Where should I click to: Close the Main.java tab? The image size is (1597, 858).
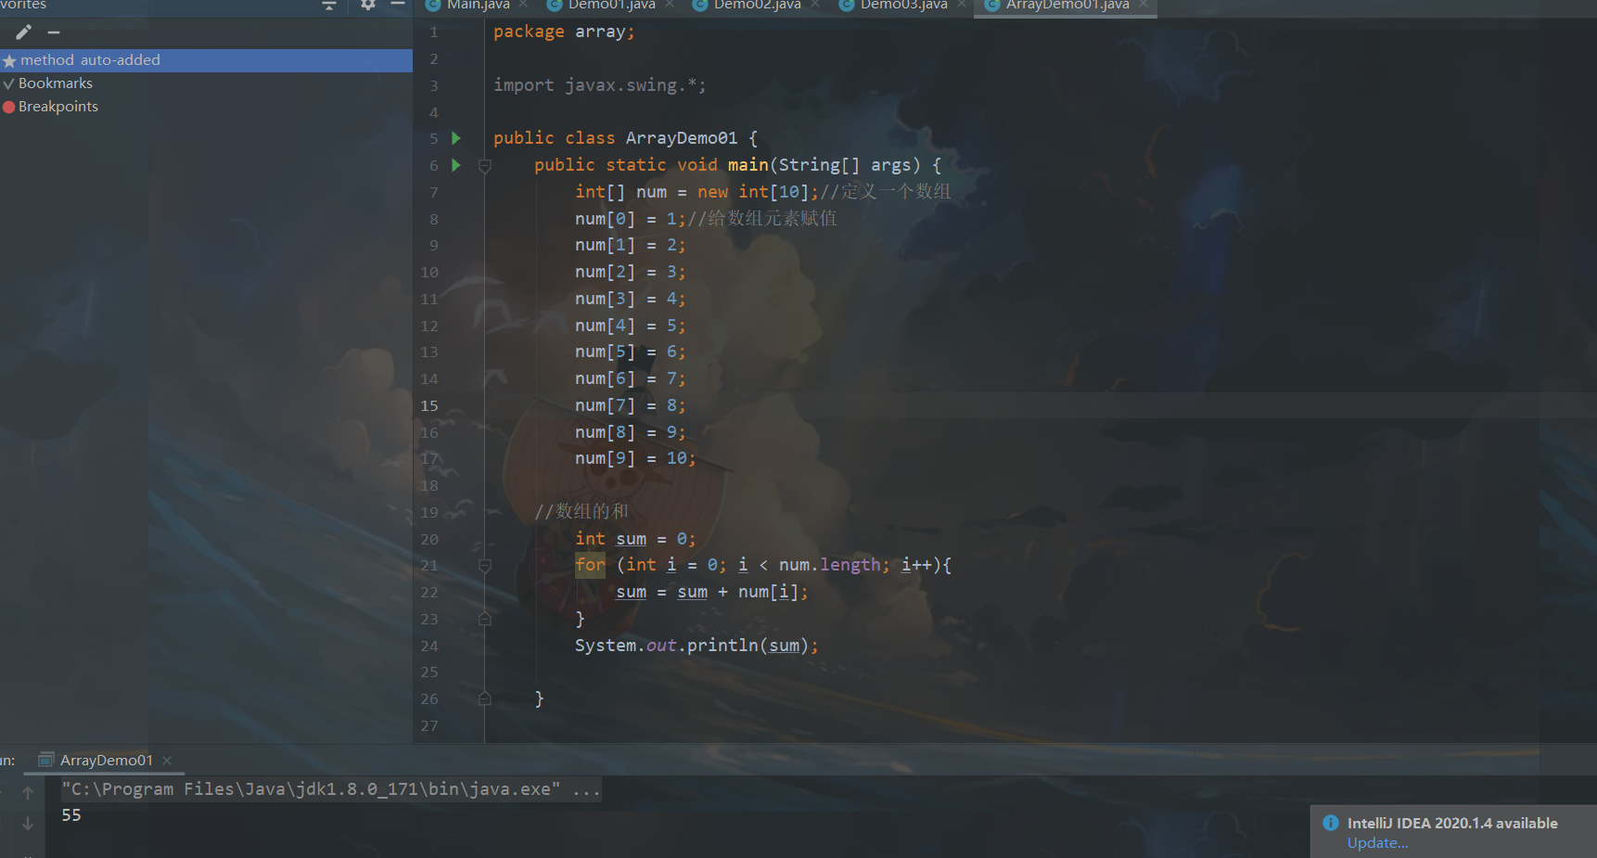click(x=524, y=5)
